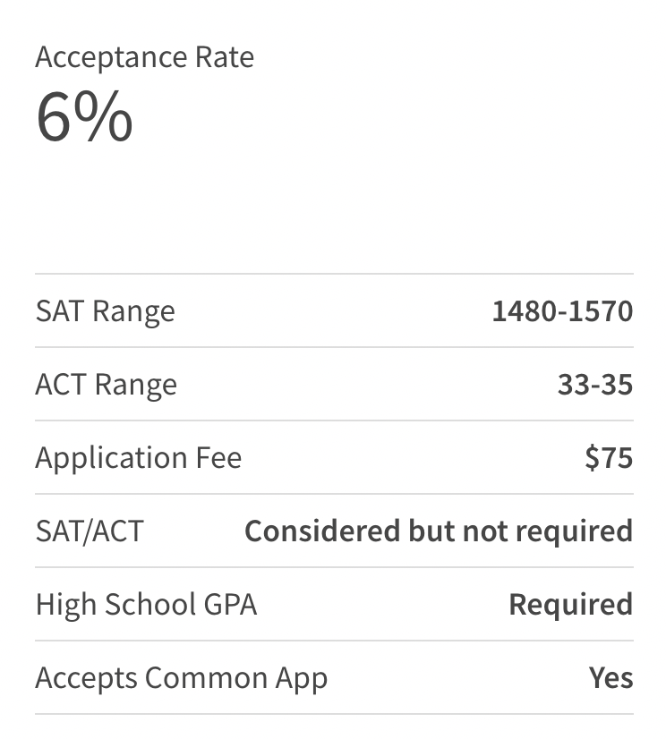The width and height of the screenshot is (666, 739).
Task: Select the 33-35 ACT score value
Action: pyautogui.click(x=594, y=385)
